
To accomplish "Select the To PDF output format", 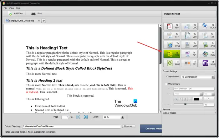I will tap(172, 26).
